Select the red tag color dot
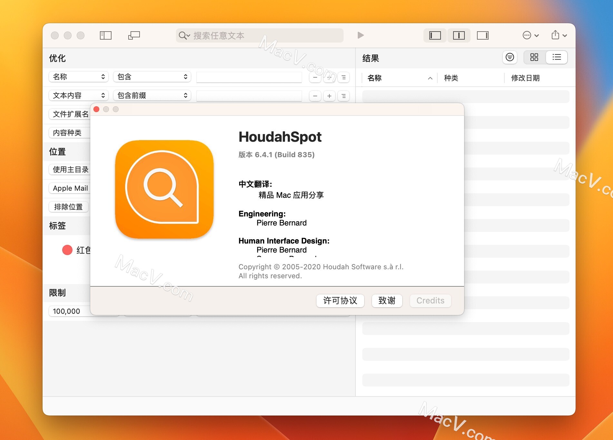This screenshot has height=440, width=613. [x=67, y=250]
